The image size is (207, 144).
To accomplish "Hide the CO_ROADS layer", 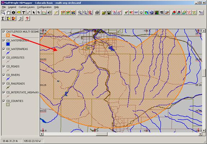I will (4, 66).
